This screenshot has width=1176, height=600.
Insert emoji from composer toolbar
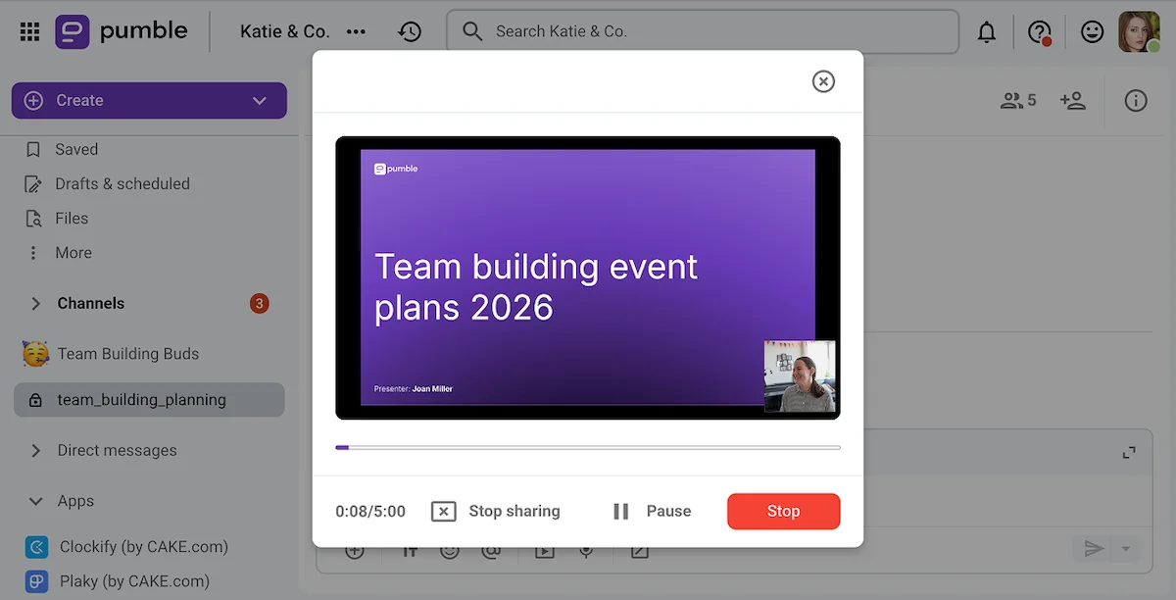tap(450, 551)
